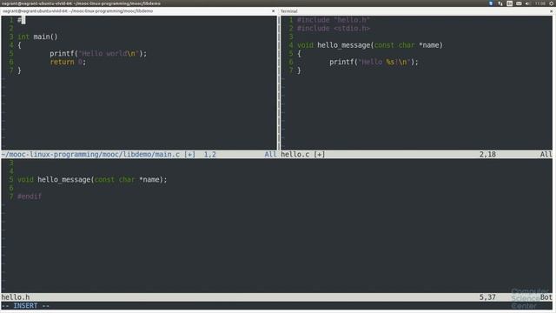The image size is (556, 313).
Task: Click the printf "Hello world" line in main.c
Action: pyautogui.click(x=98, y=54)
